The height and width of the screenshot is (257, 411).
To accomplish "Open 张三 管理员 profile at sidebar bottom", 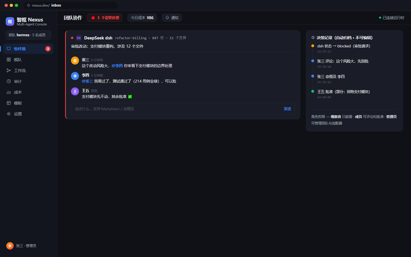I will tap(22, 246).
